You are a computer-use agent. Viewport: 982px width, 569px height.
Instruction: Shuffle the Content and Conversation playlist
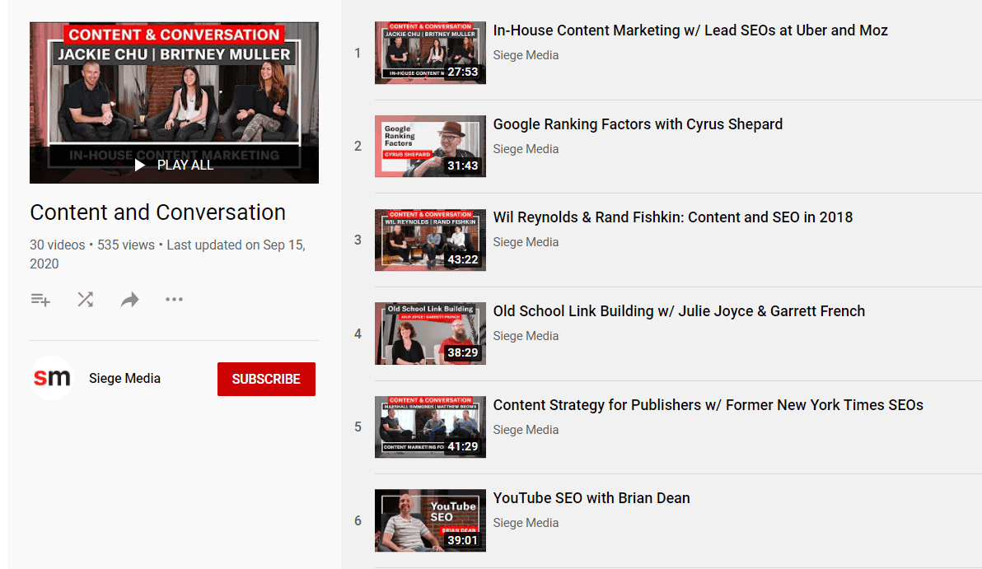point(85,300)
